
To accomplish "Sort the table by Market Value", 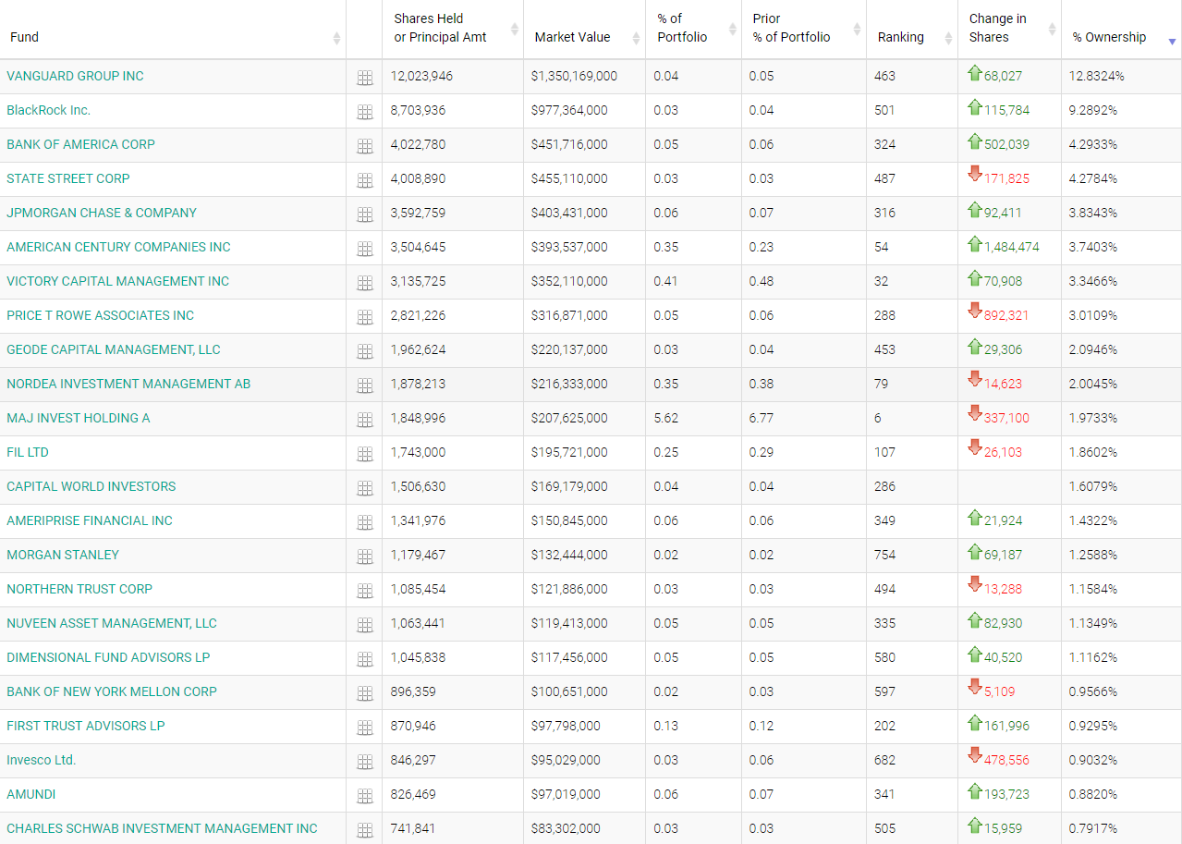I will [x=585, y=30].
